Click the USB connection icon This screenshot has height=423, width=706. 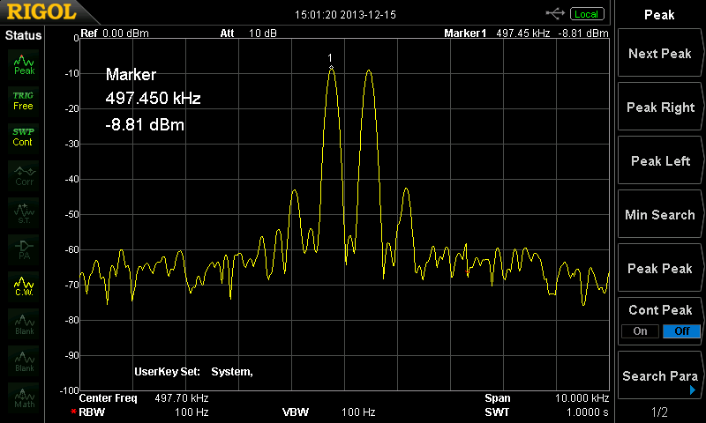click(555, 13)
